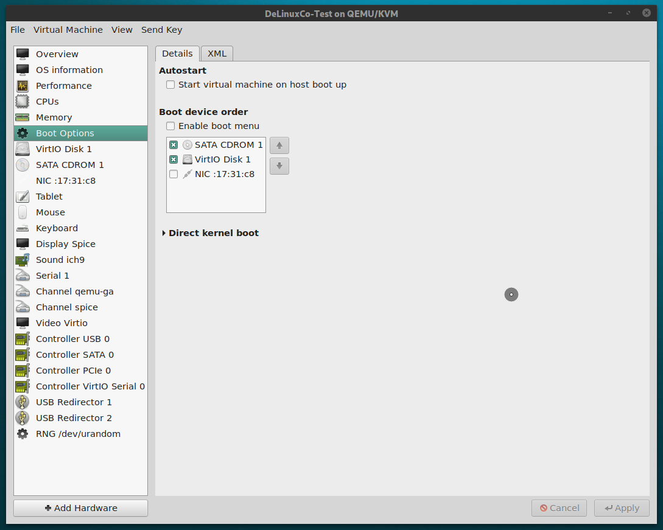
Task: Click the USB Redirector 2 icon
Action: tap(23, 418)
